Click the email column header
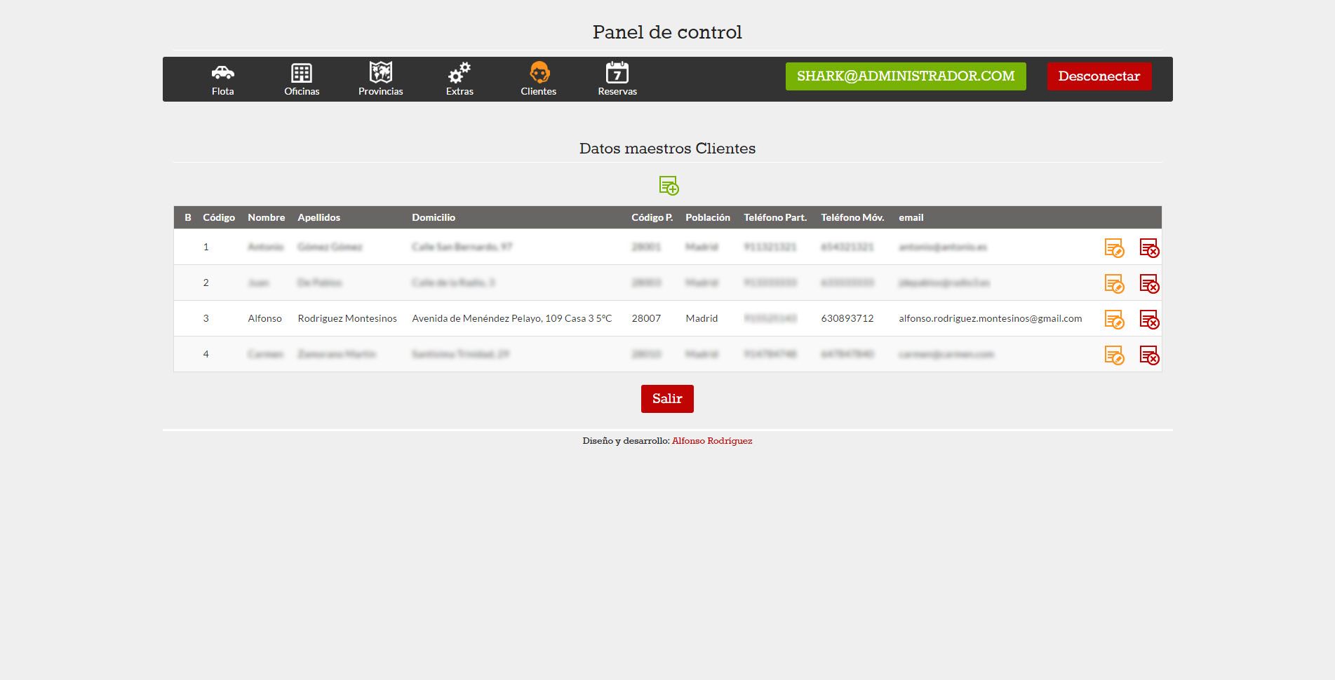 point(911,217)
